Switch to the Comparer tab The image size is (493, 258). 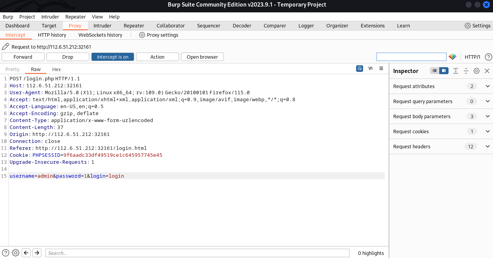[275, 25]
